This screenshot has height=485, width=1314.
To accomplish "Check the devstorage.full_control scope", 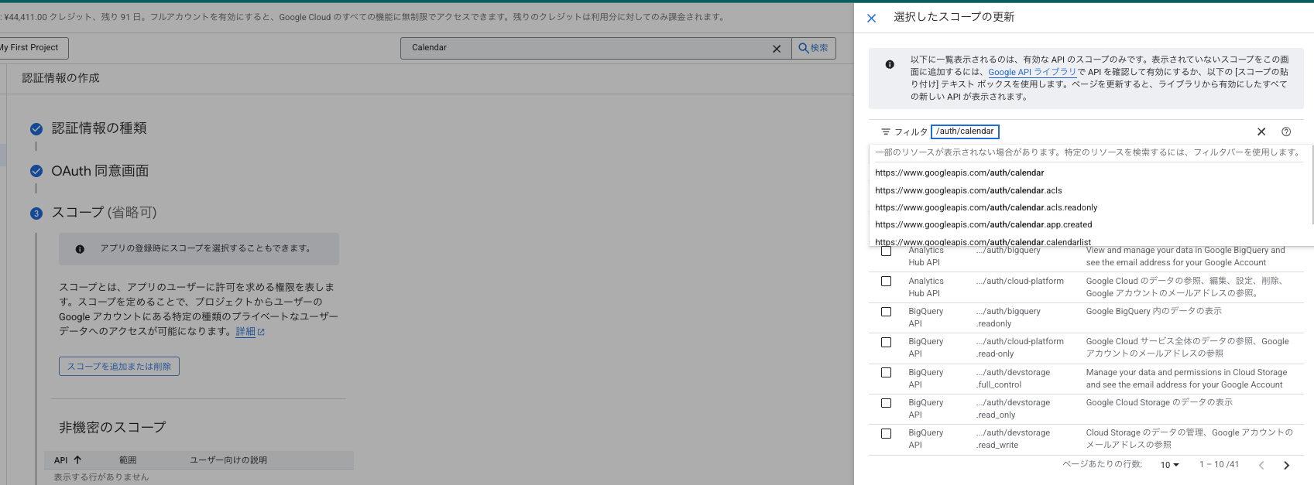I will click(x=886, y=373).
